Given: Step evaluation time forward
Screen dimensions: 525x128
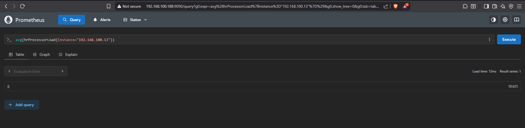Looking at the screenshot, I should click(62, 71).
